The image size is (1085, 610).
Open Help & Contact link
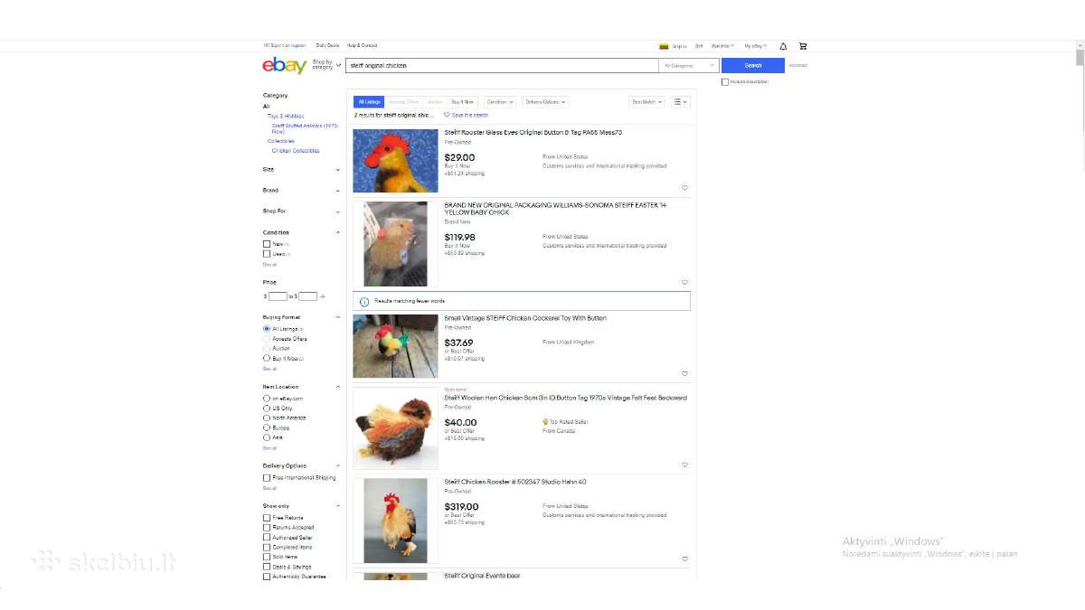[x=362, y=46]
